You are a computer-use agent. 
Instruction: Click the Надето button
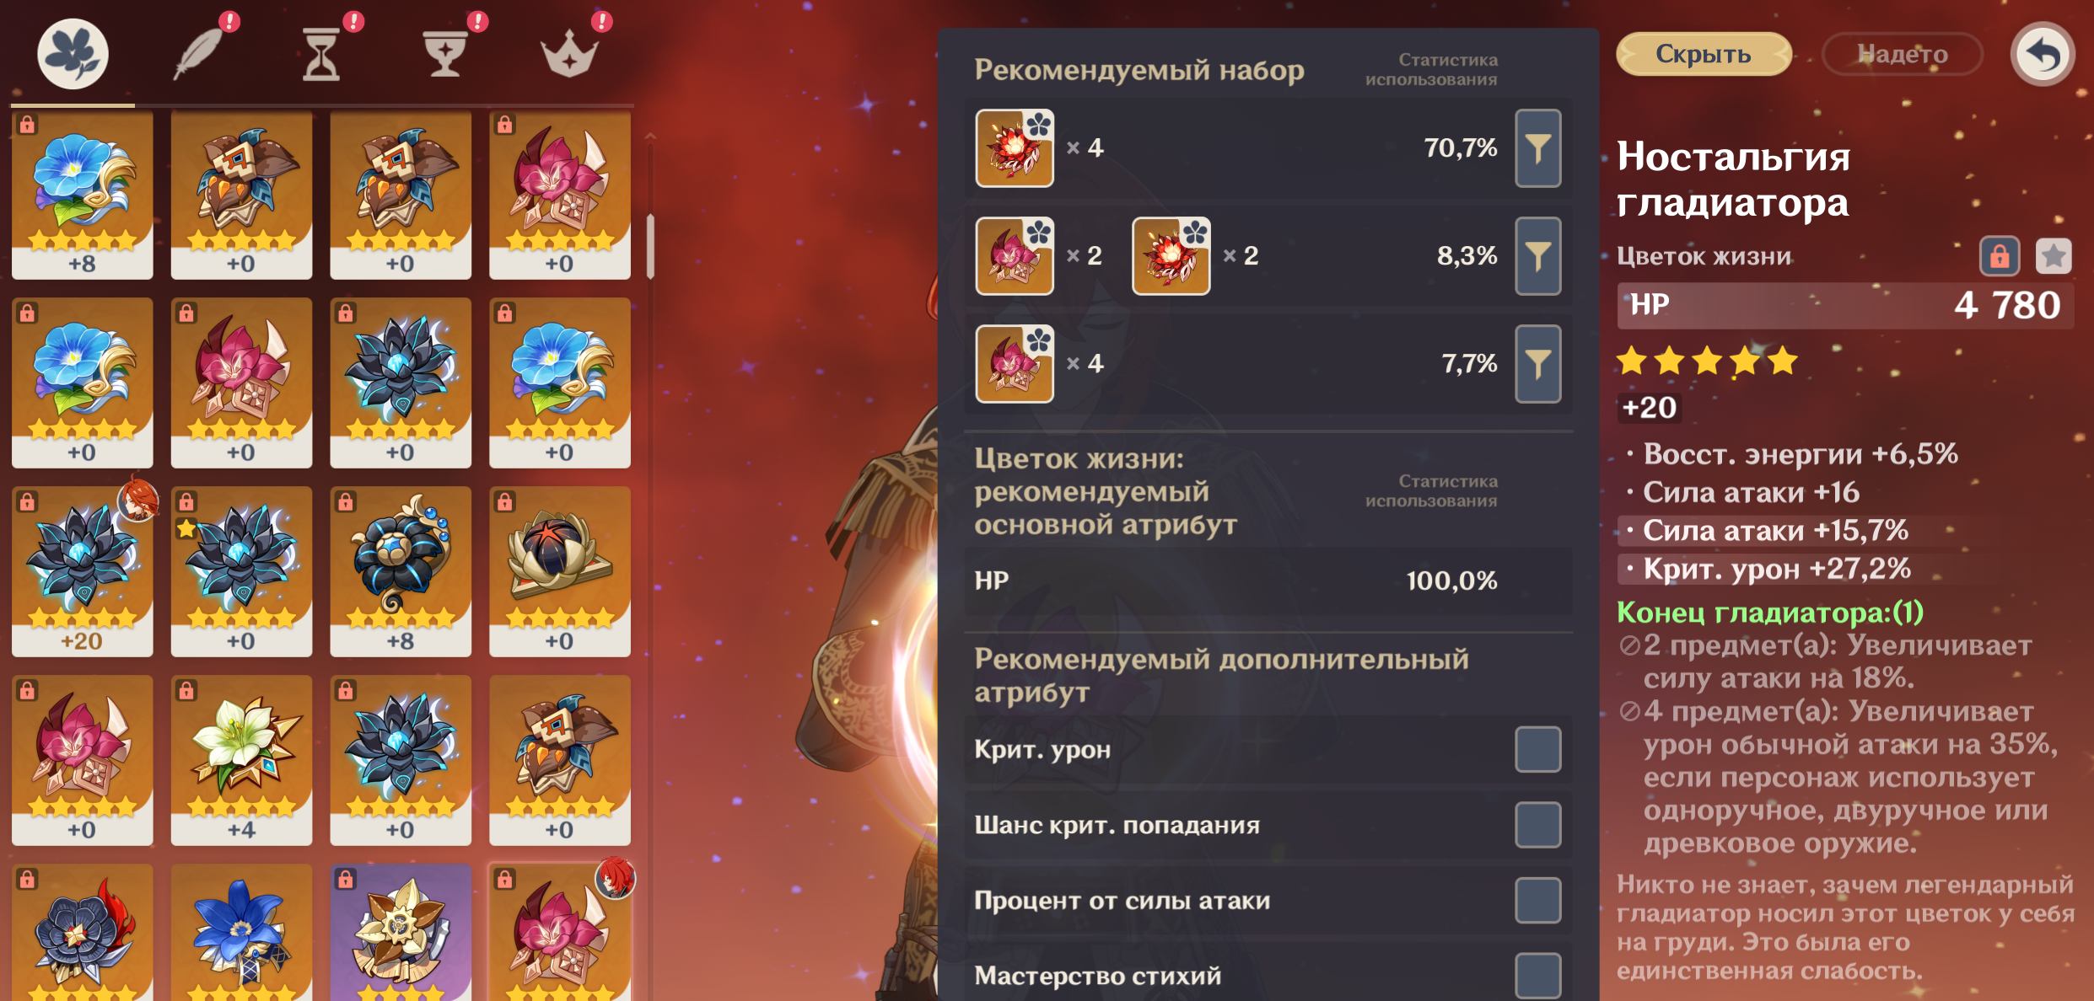(1903, 54)
